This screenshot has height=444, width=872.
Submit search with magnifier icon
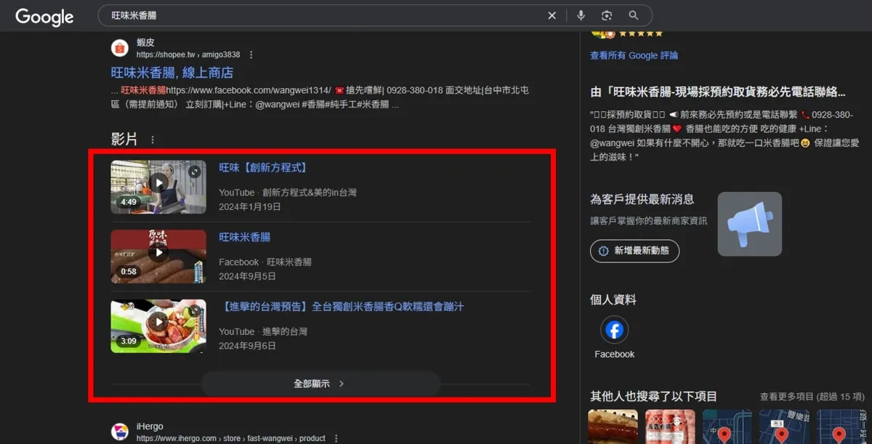(634, 15)
